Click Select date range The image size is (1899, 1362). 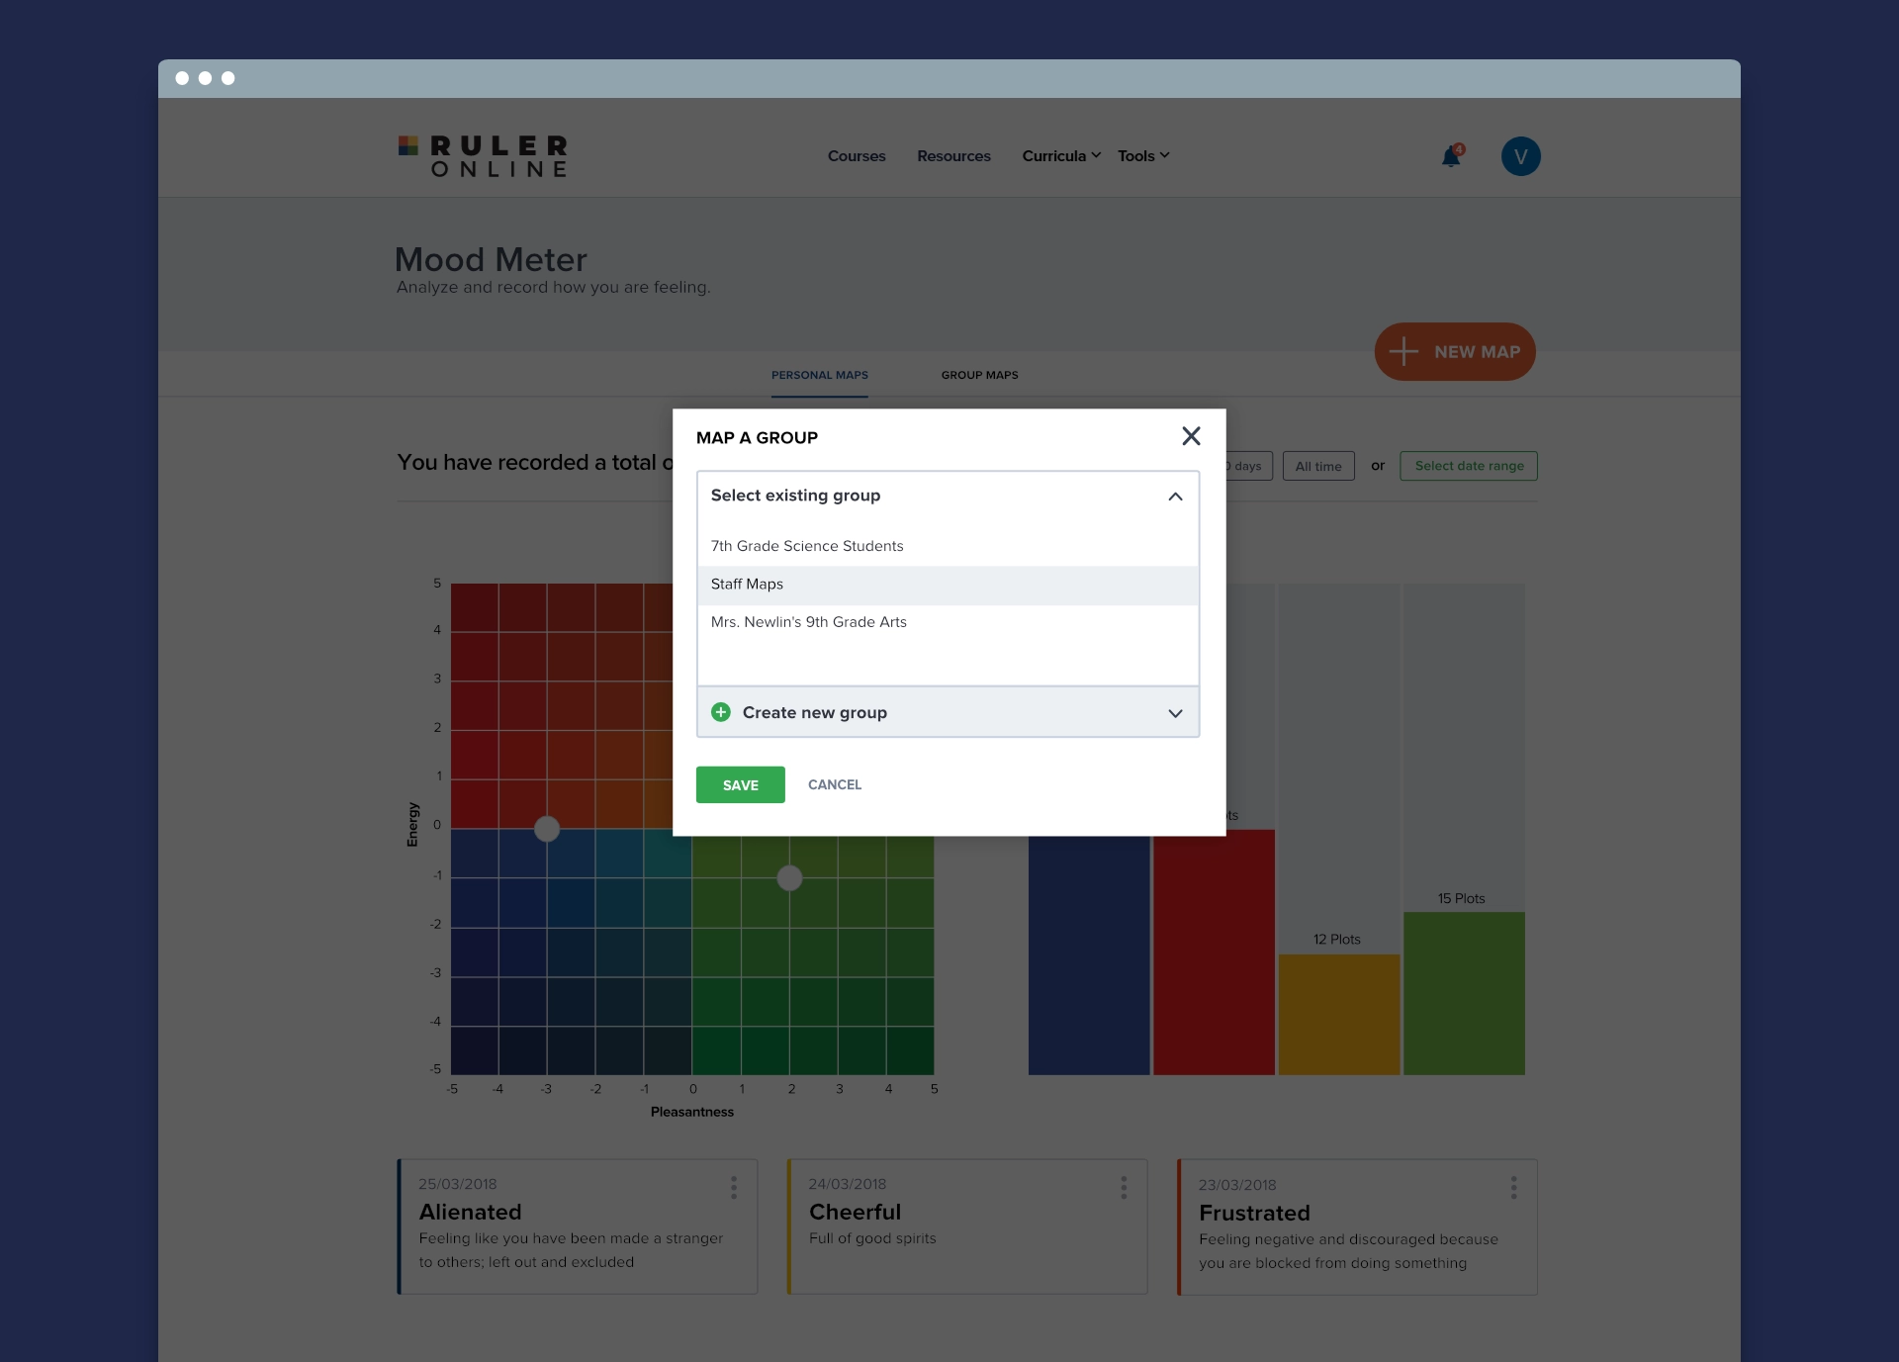(x=1469, y=466)
